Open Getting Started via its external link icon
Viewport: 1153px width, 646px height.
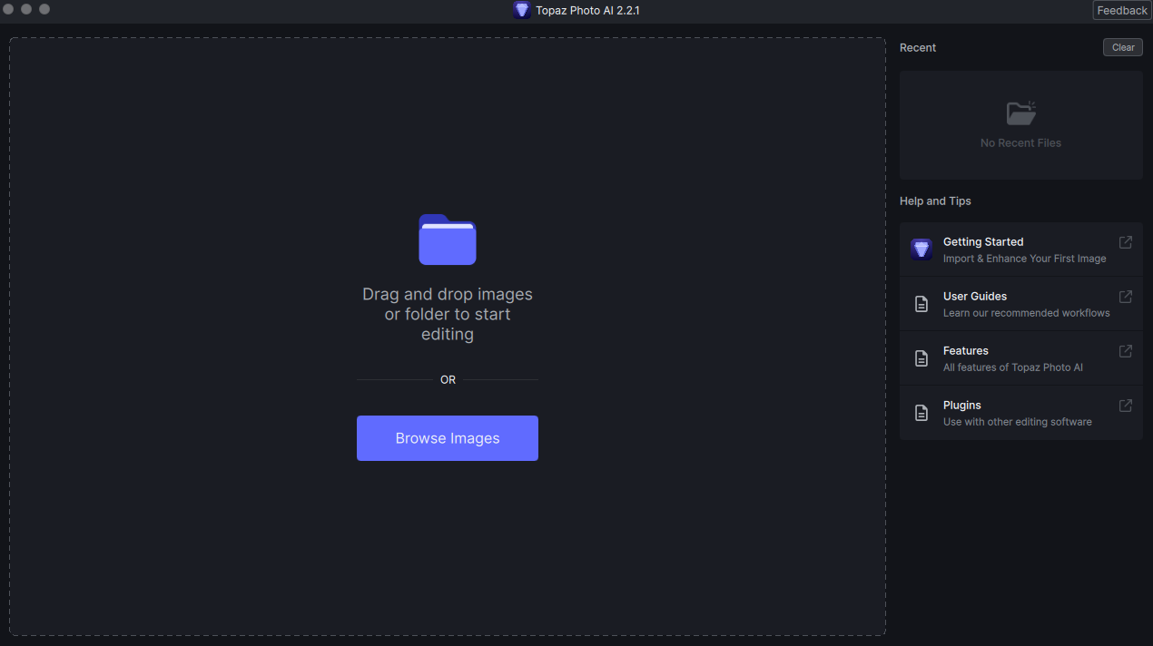click(x=1125, y=242)
